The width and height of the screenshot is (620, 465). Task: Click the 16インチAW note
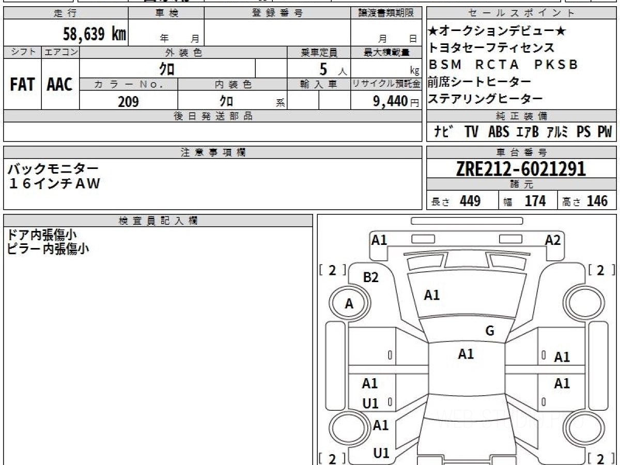[53, 183]
